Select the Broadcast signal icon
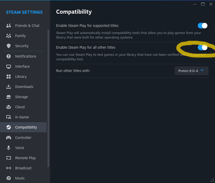Viewport: 215px width, 183px height. point(8,168)
